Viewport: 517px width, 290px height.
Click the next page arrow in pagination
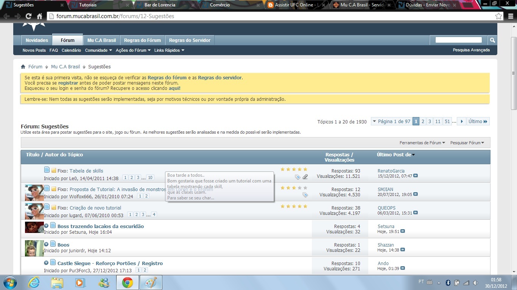coord(461,122)
